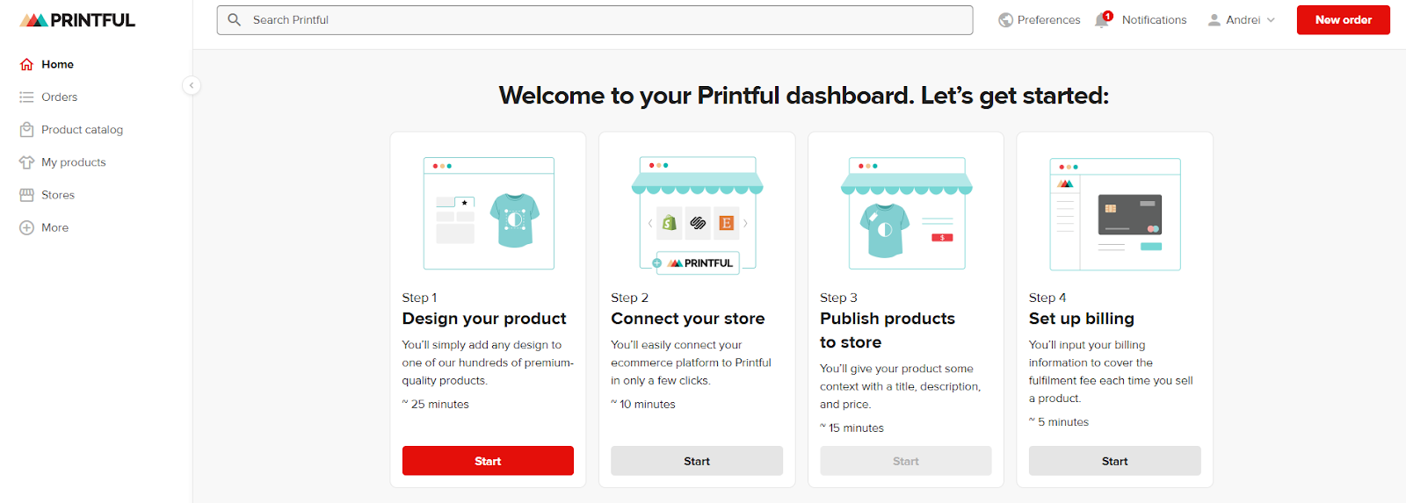Click the Design your product illustration
This screenshot has width=1406, height=503.
point(489,213)
